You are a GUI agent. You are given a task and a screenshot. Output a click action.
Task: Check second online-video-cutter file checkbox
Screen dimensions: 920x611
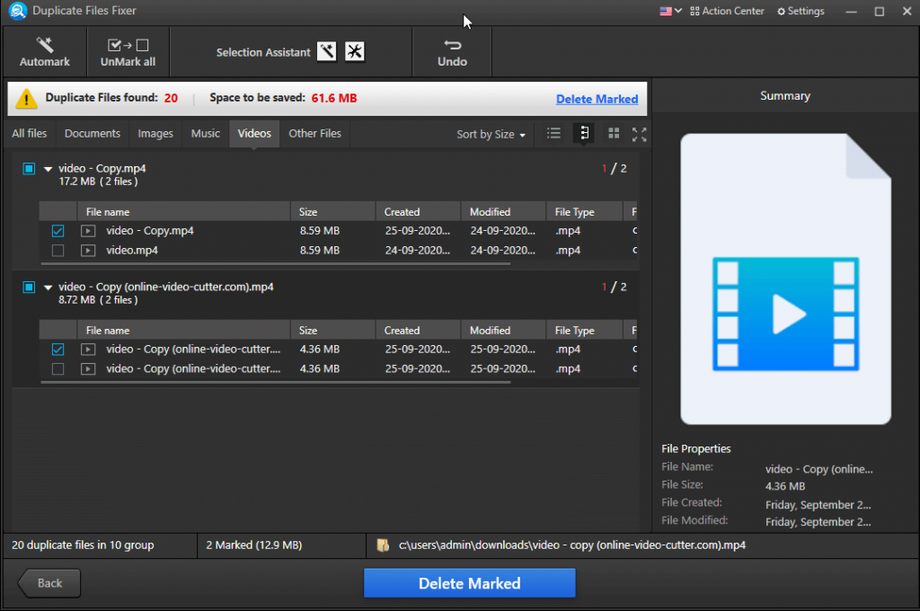57,369
